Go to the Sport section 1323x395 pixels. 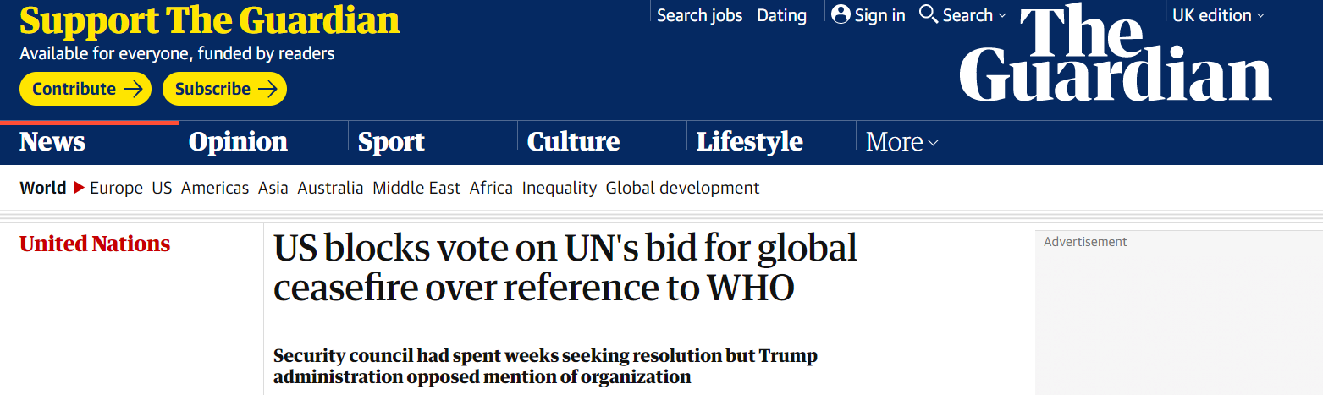click(391, 142)
